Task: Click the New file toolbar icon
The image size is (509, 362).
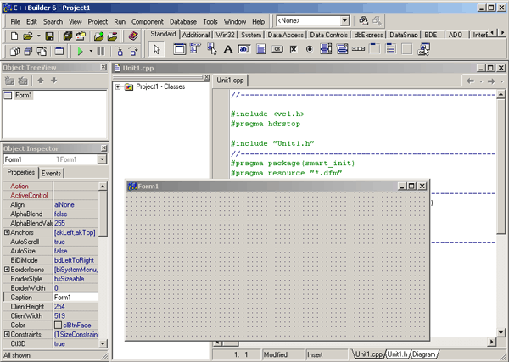Action: pyautogui.click(x=14, y=36)
